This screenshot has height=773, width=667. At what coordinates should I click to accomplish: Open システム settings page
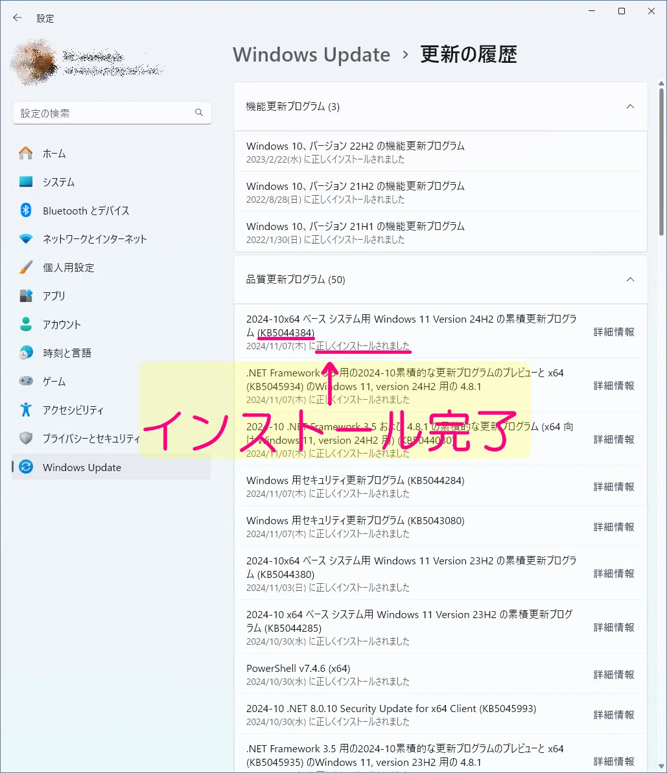click(111, 182)
